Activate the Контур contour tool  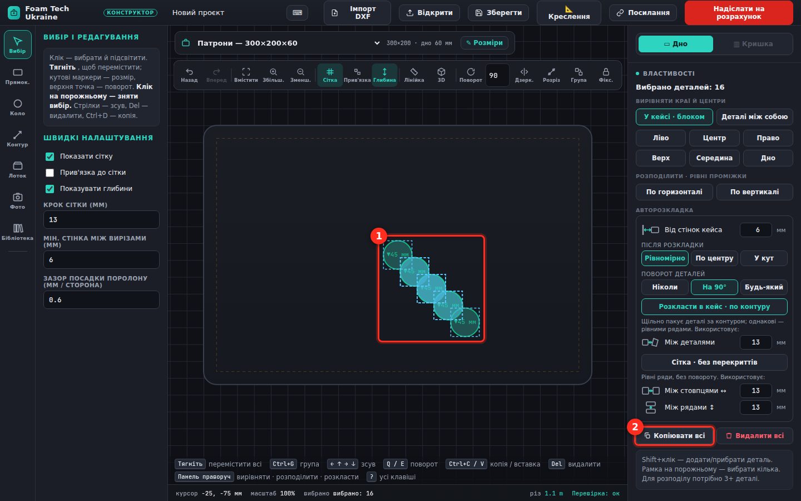point(17,139)
